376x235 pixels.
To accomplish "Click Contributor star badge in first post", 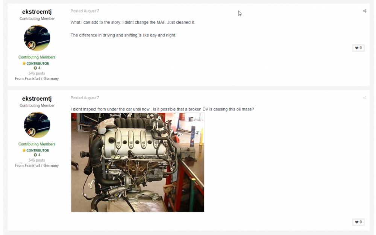I will coord(35,64).
